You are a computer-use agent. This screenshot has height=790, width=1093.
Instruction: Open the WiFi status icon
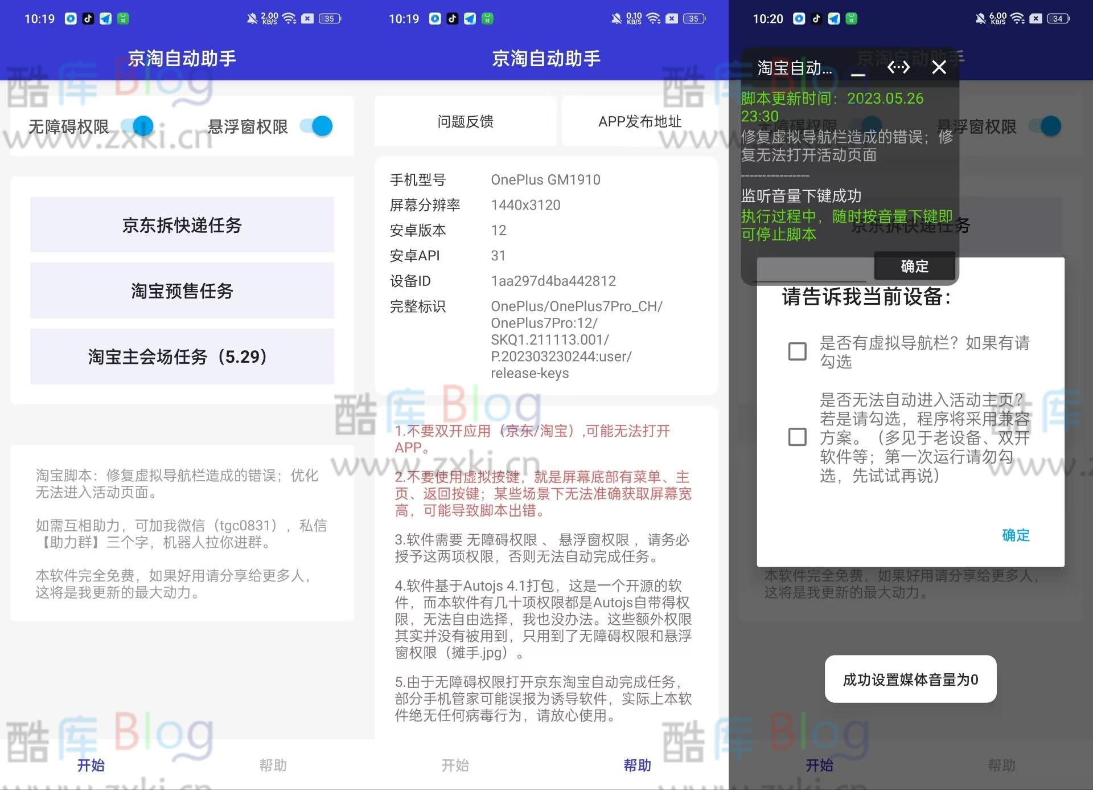coord(289,18)
